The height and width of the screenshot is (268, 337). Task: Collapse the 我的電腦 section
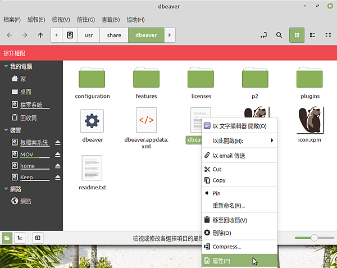(x=6, y=66)
